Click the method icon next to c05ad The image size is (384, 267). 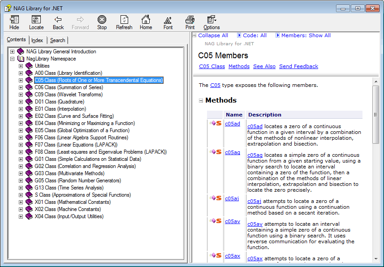[x=215, y=123]
